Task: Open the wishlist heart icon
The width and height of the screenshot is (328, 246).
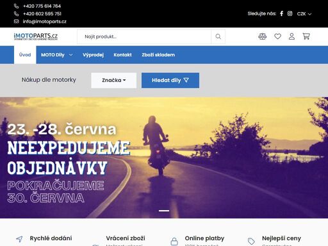Action: pyautogui.click(x=277, y=37)
